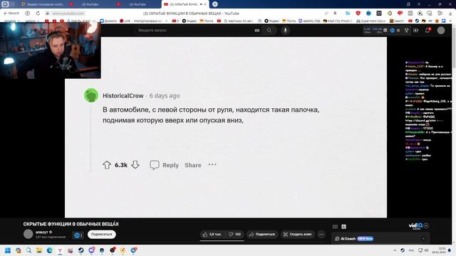Click the Создать клип button

pos(298,234)
